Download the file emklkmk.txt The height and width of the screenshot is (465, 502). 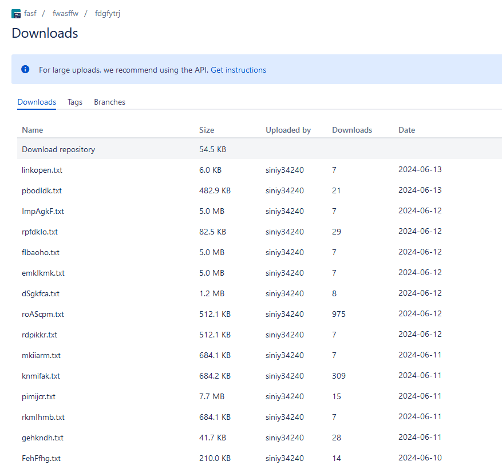point(44,273)
